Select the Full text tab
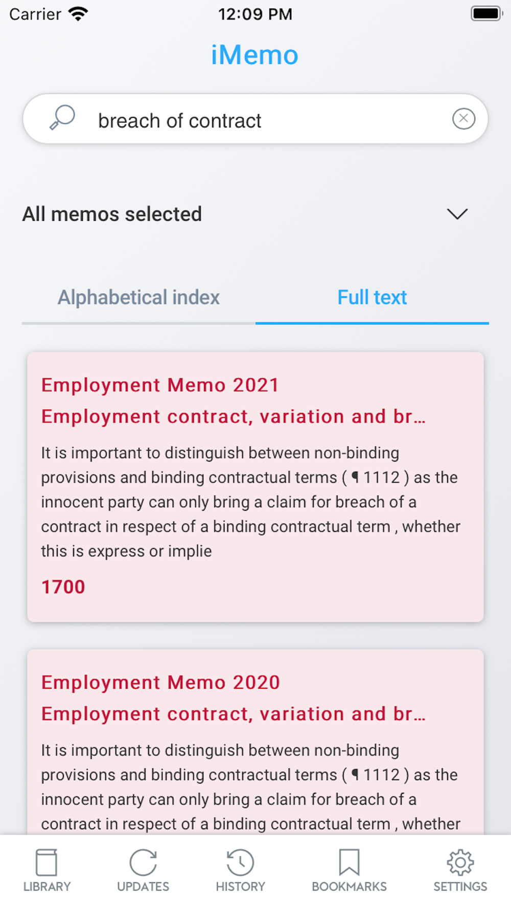The width and height of the screenshot is (511, 910). 372,297
